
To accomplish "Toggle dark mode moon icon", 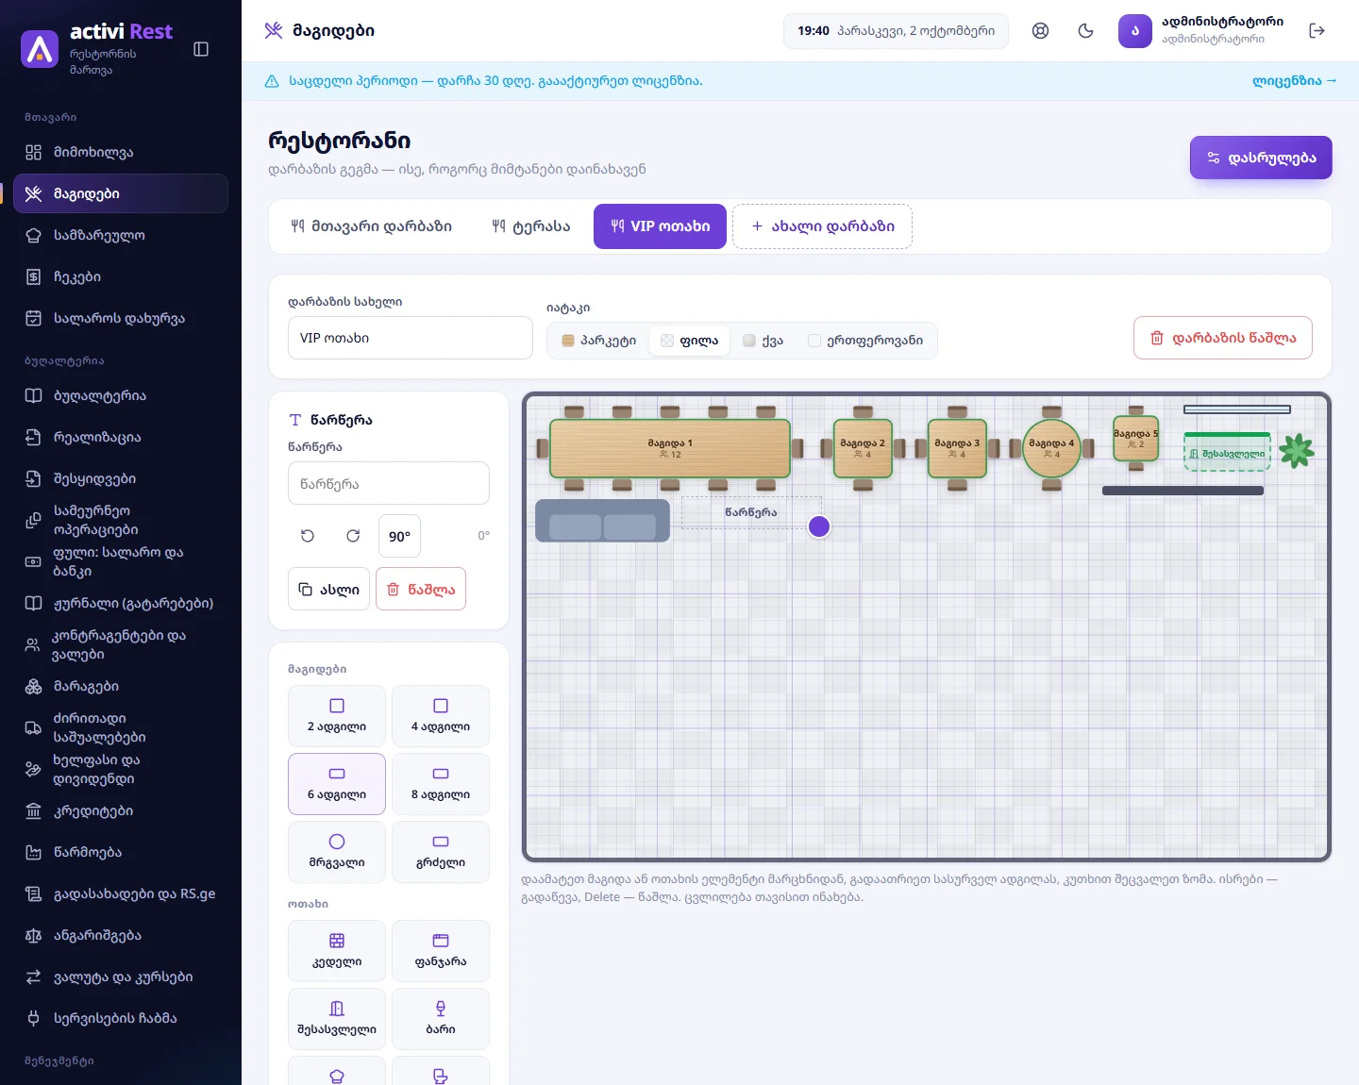I will click(x=1085, y=31).
